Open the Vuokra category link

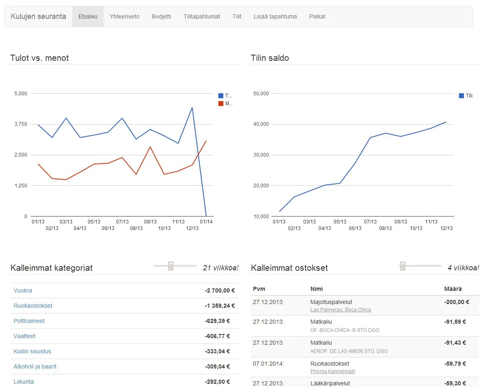pyautogui.click(x=23, y=290)
